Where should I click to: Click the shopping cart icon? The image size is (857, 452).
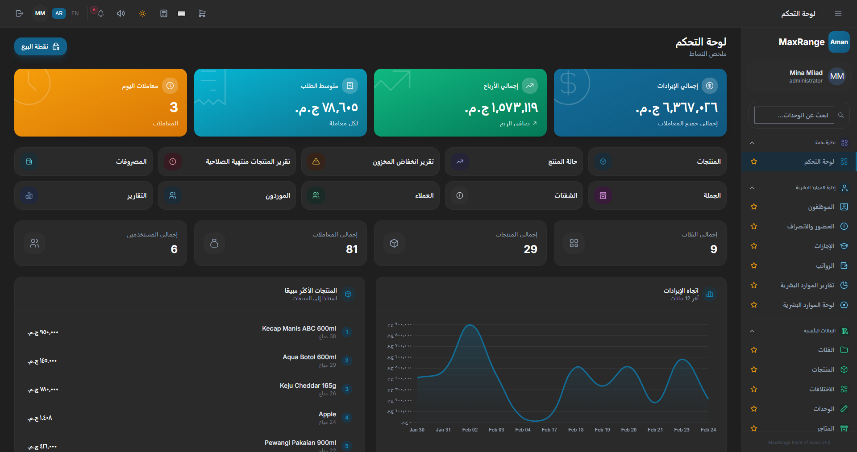click(202, 13)
